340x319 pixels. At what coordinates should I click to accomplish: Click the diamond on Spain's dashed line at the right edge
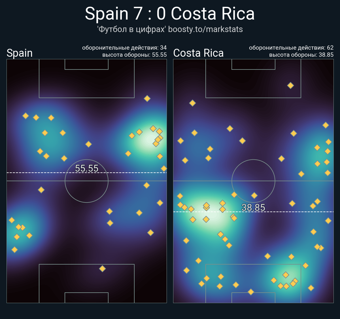[x=164, y=169]
